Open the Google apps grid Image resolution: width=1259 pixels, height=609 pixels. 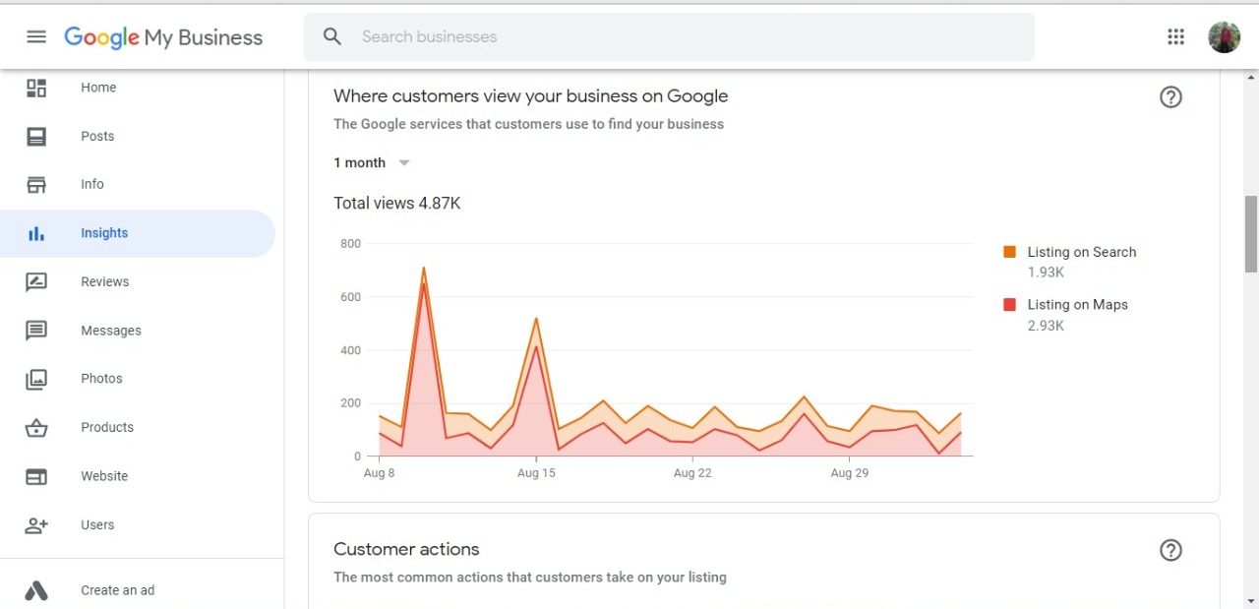(x=1175, y=36)
